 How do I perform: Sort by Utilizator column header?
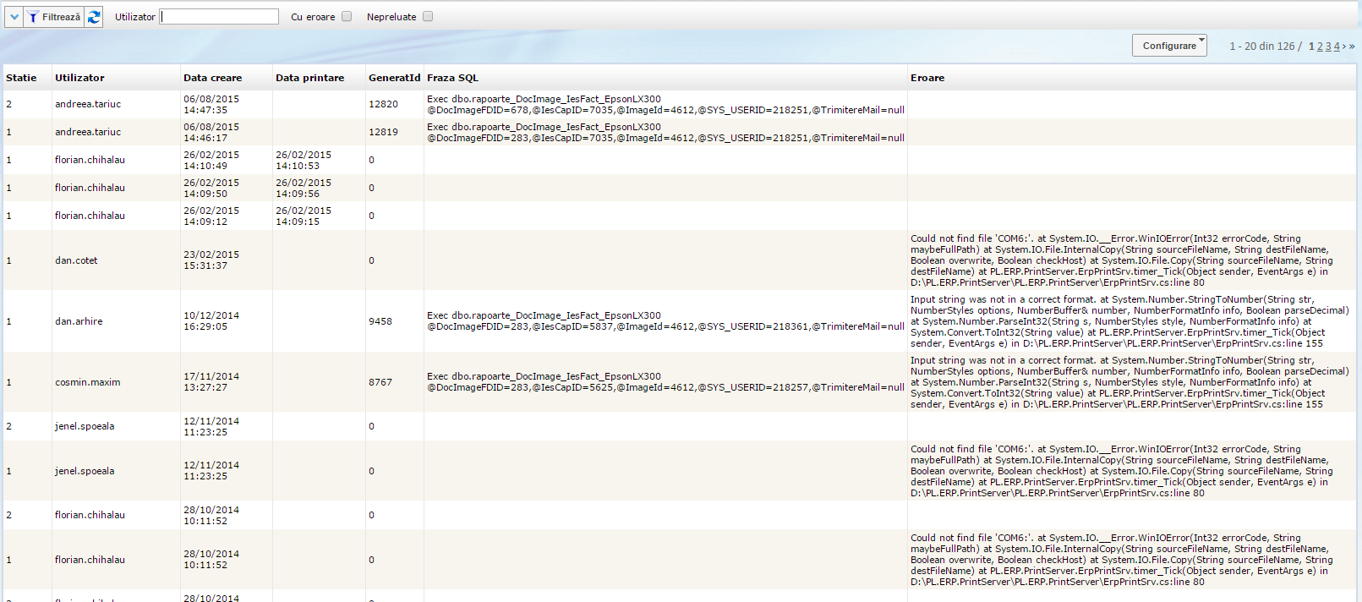(79, 78)
